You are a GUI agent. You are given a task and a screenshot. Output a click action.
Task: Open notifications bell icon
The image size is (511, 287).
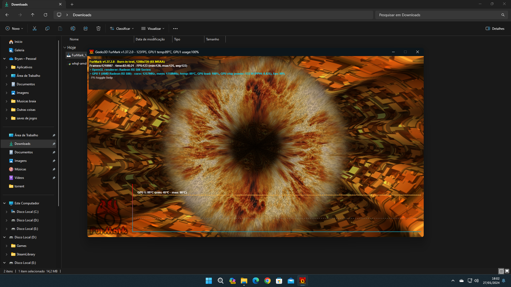pyautogui.click(x=504, y=281)
